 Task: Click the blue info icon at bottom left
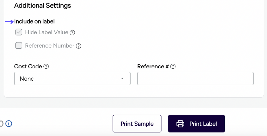9,124
